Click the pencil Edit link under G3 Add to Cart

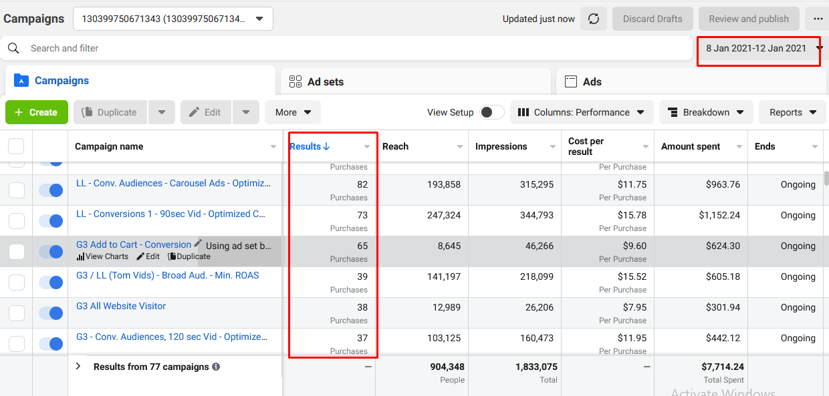tap(148, 256)
